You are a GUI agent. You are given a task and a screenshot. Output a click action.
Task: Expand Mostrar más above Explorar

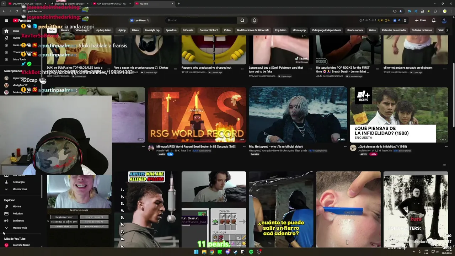20,189
